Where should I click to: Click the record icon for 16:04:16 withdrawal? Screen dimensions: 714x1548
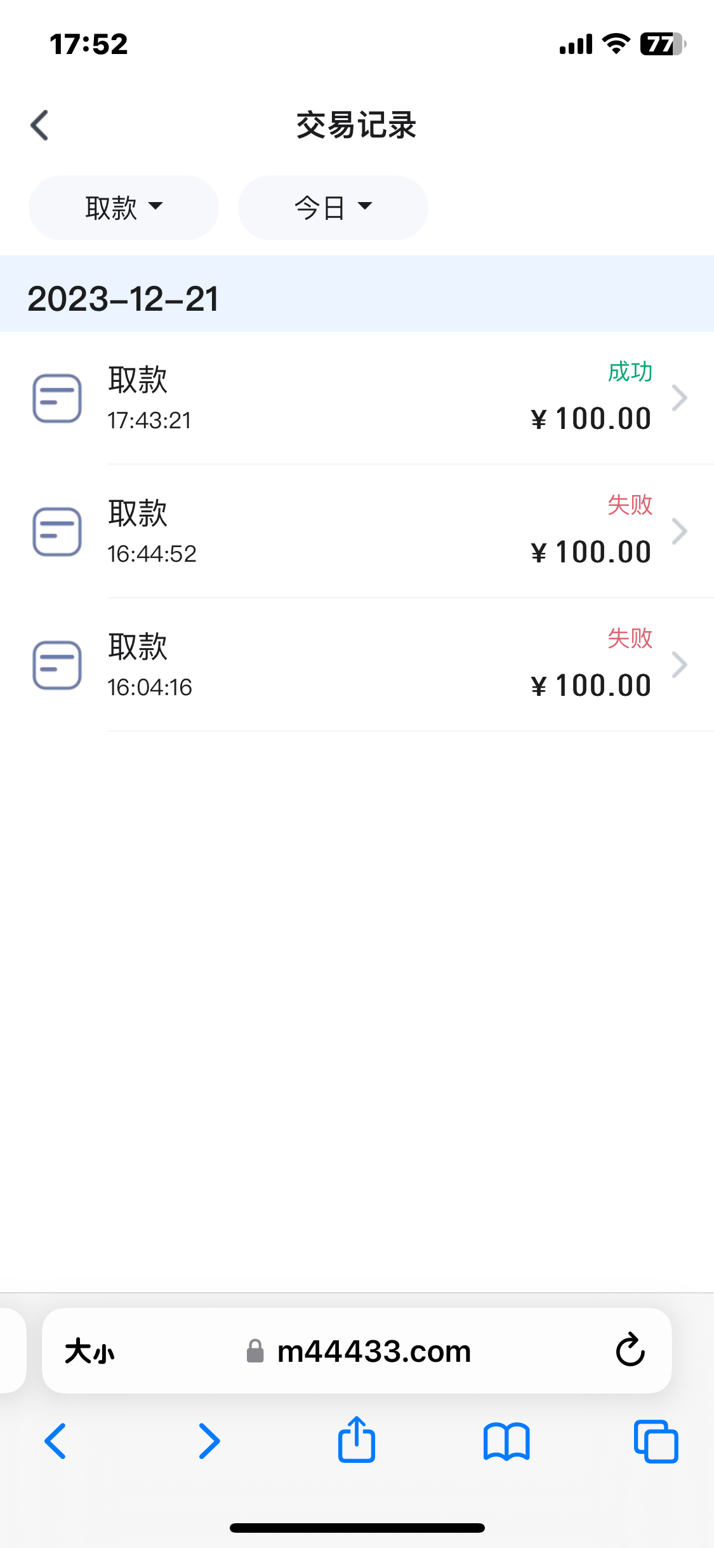57,665
